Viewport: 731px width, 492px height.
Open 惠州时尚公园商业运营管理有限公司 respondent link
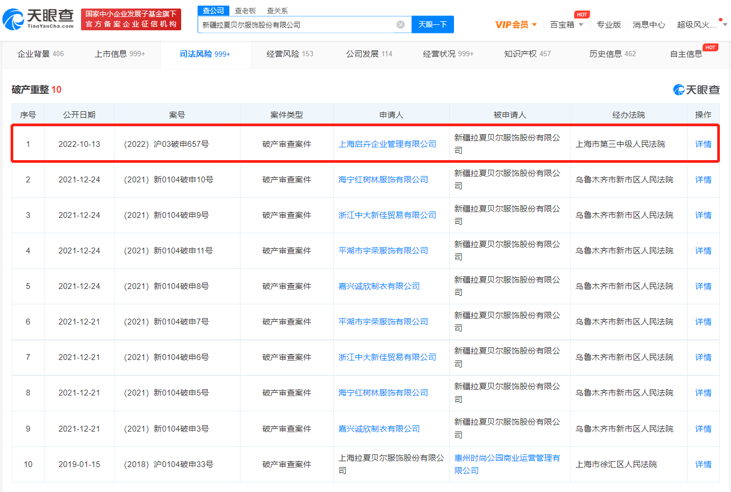click(507, 464)
